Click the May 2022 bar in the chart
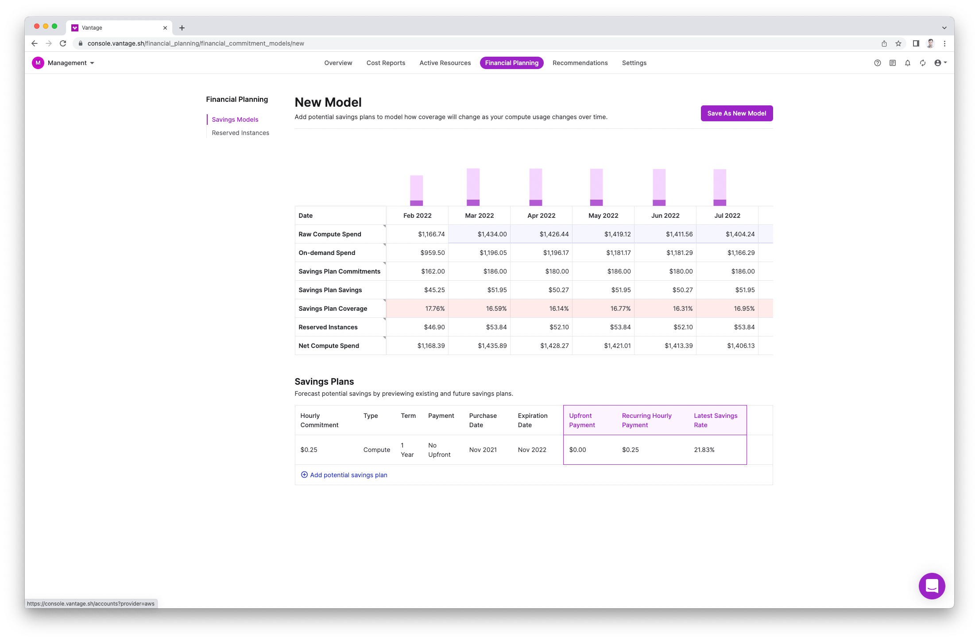 coord(596,186)
